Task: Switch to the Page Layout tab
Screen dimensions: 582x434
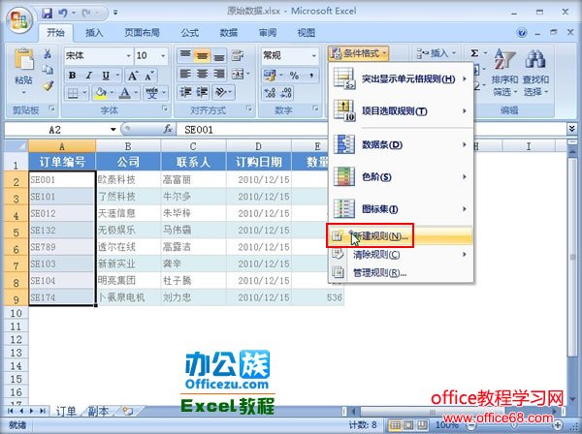Action: point(142,33)
